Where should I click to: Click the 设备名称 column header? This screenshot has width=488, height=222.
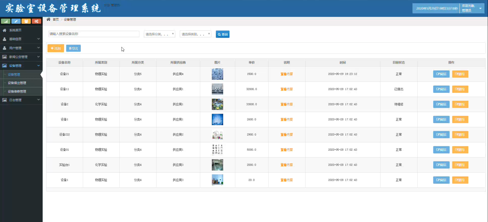pos(65,62)
